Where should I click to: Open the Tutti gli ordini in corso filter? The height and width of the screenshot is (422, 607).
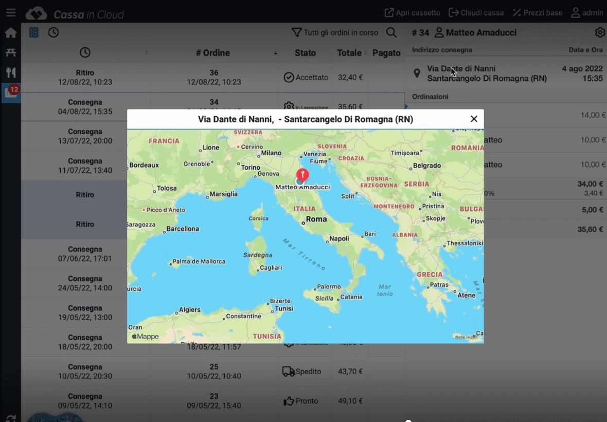click(335, 32)
